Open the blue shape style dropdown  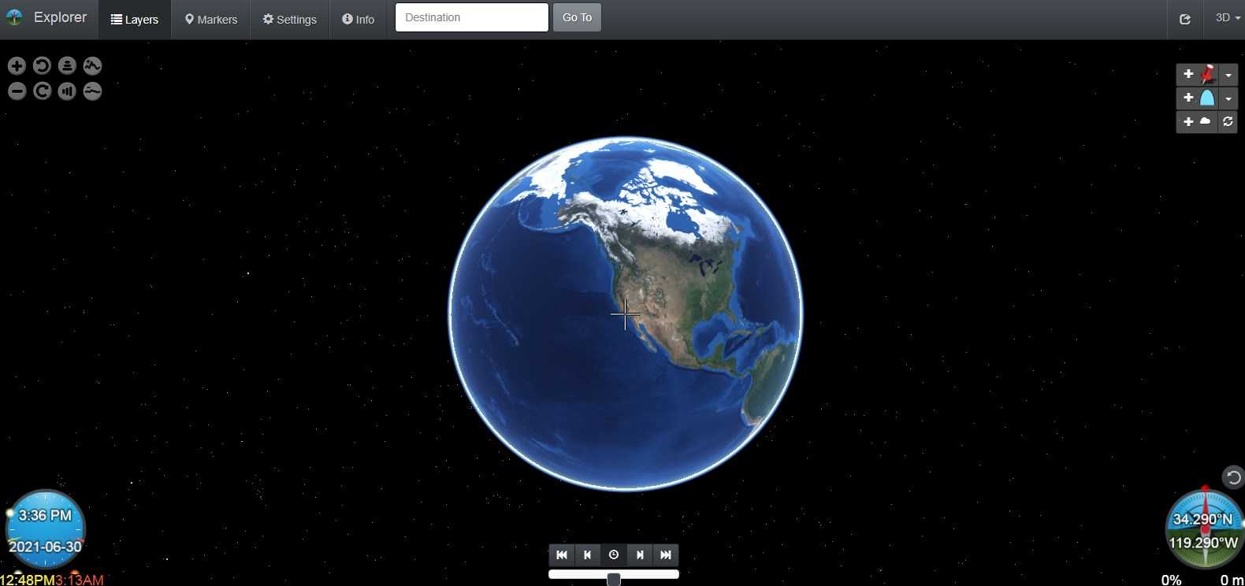pyautogui.click(x=1228, y=98)
